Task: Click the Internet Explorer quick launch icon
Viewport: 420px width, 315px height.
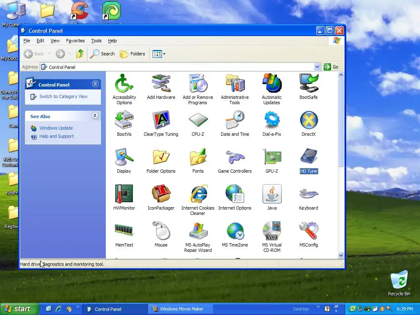Action: click(59, 309)
